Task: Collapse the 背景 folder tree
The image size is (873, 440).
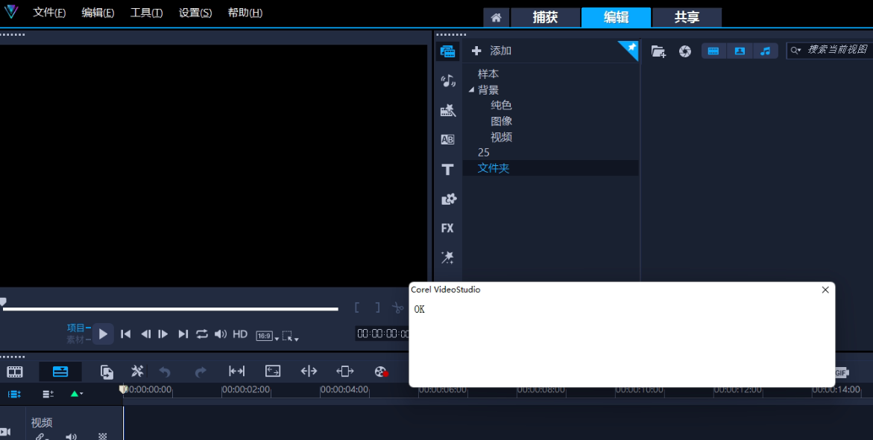Action: pos(471,90)
